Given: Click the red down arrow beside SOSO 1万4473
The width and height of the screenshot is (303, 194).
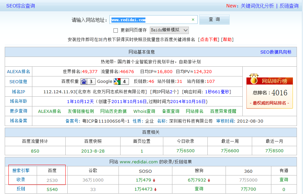Looking at the screenshot, I should tap(155, 190).
